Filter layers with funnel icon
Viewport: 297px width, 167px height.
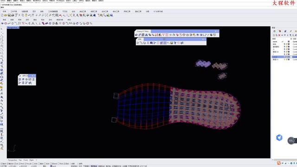tap(290, 35)
